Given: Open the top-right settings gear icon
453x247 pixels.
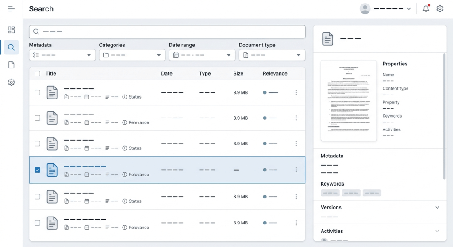Looking at the screenshot, I should pyautogui.click(x=440, y=9).
